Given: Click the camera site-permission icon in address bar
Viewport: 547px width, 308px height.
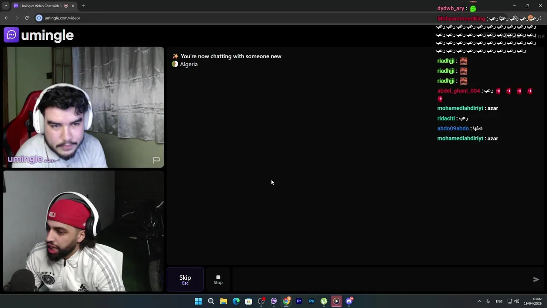Looking at the screenshot, I should pyautogui.click(x=39, y=18).
